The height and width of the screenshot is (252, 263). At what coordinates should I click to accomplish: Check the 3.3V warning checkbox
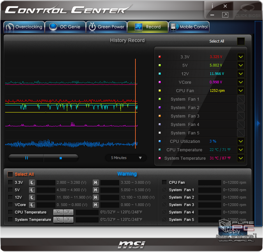coord(10,183)
